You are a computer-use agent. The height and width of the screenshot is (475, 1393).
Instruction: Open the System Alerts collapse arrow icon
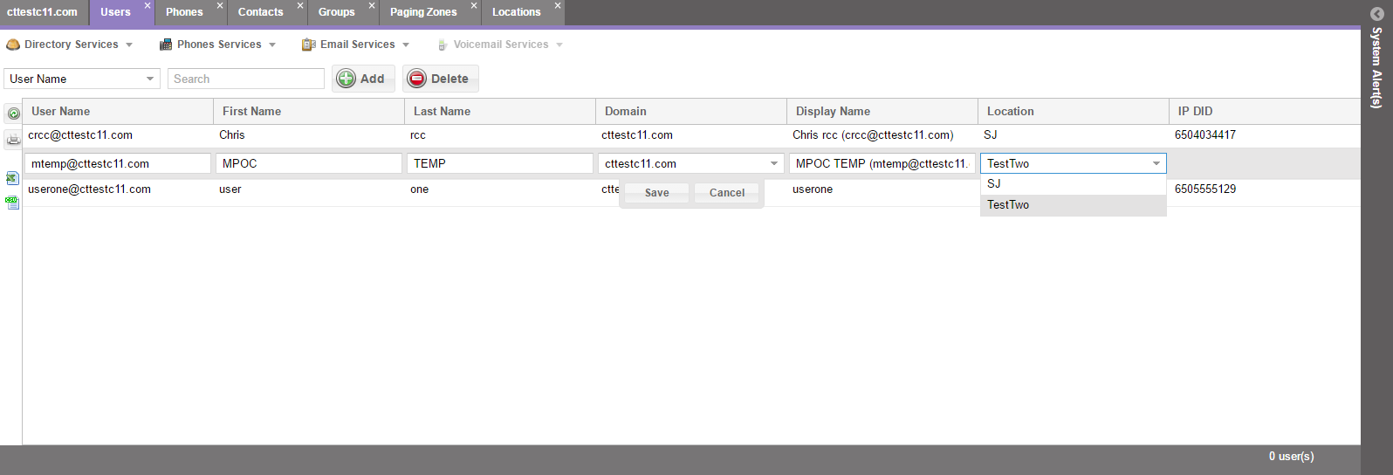[1377, 14]
